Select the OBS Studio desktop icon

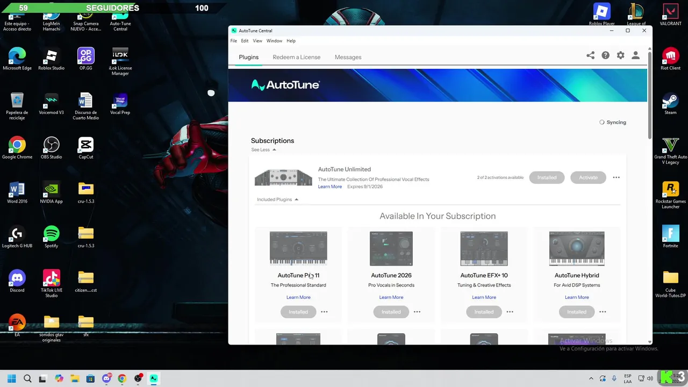[x=51, y=148]
